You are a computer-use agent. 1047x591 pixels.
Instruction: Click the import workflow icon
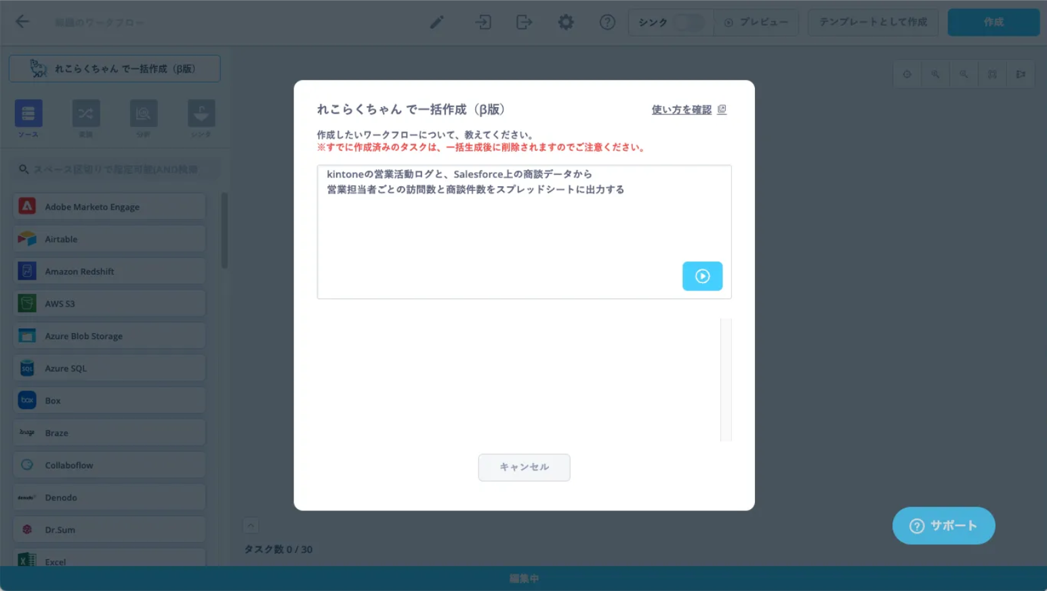tap(483, 22)
